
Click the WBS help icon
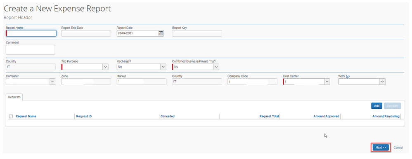348,77
